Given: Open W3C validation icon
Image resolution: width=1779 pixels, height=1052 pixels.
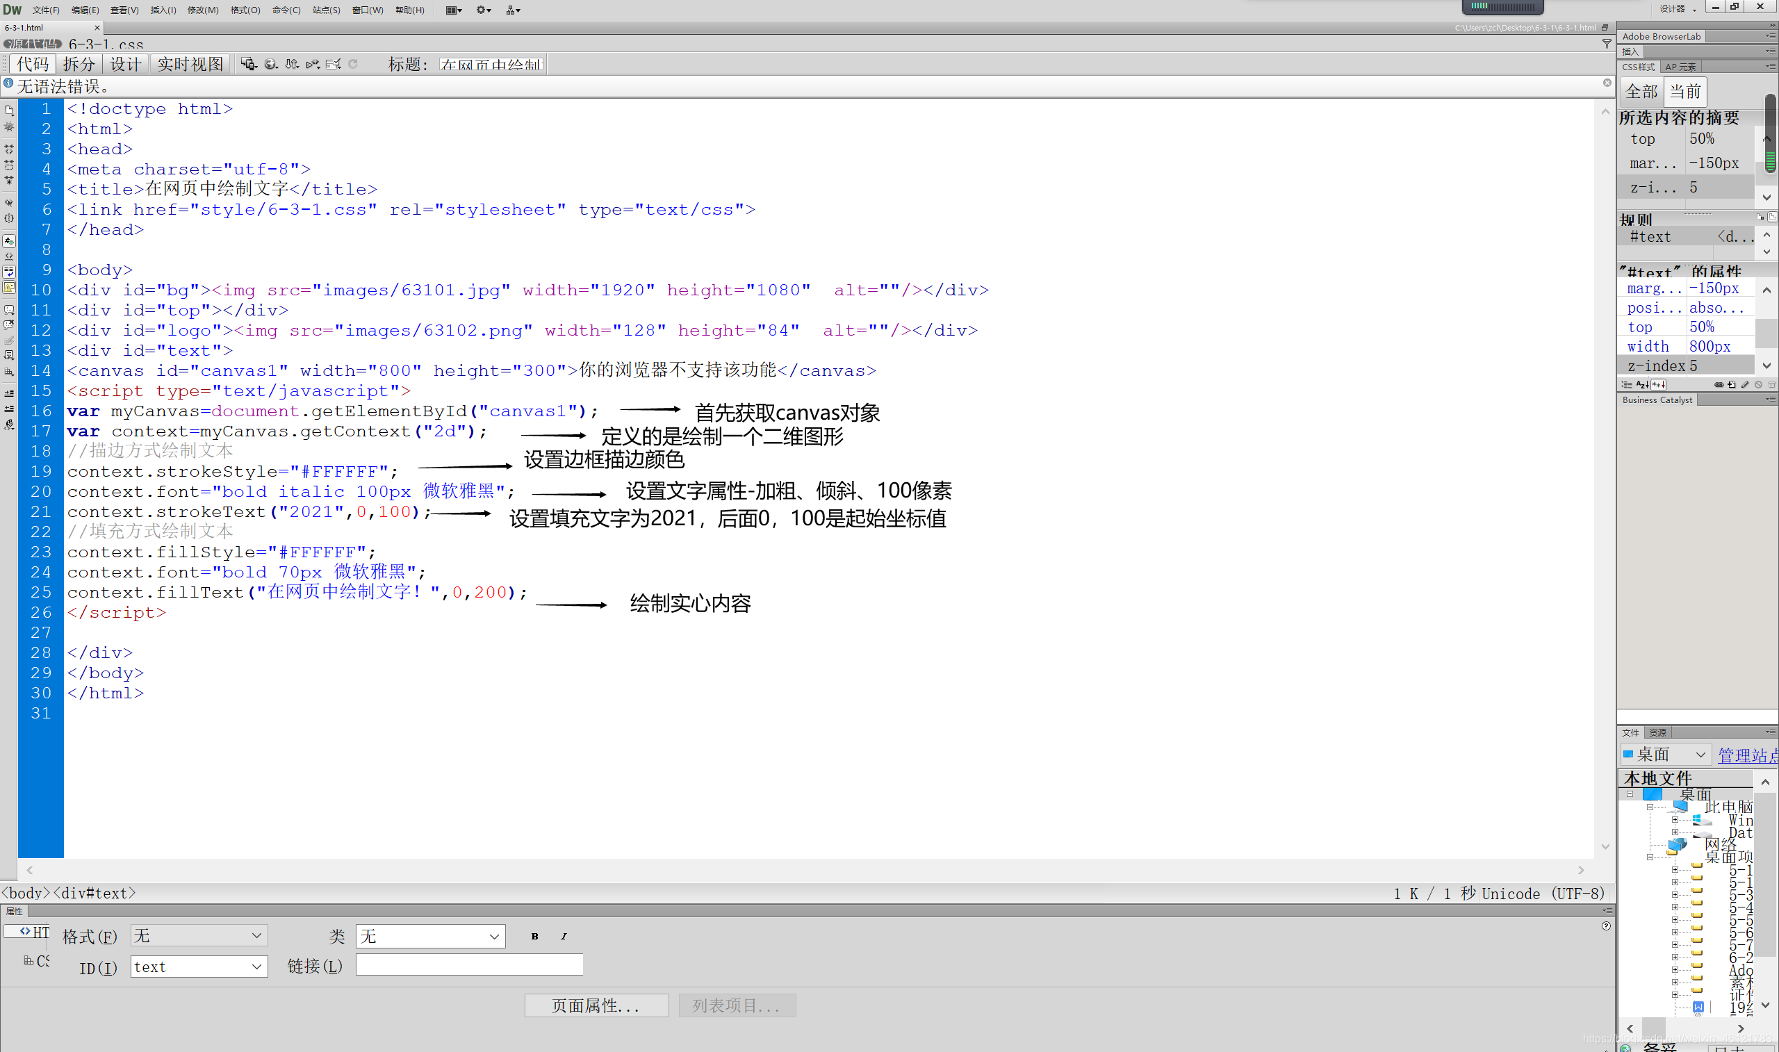Looking at the screenshot, I should click(313, 64).
